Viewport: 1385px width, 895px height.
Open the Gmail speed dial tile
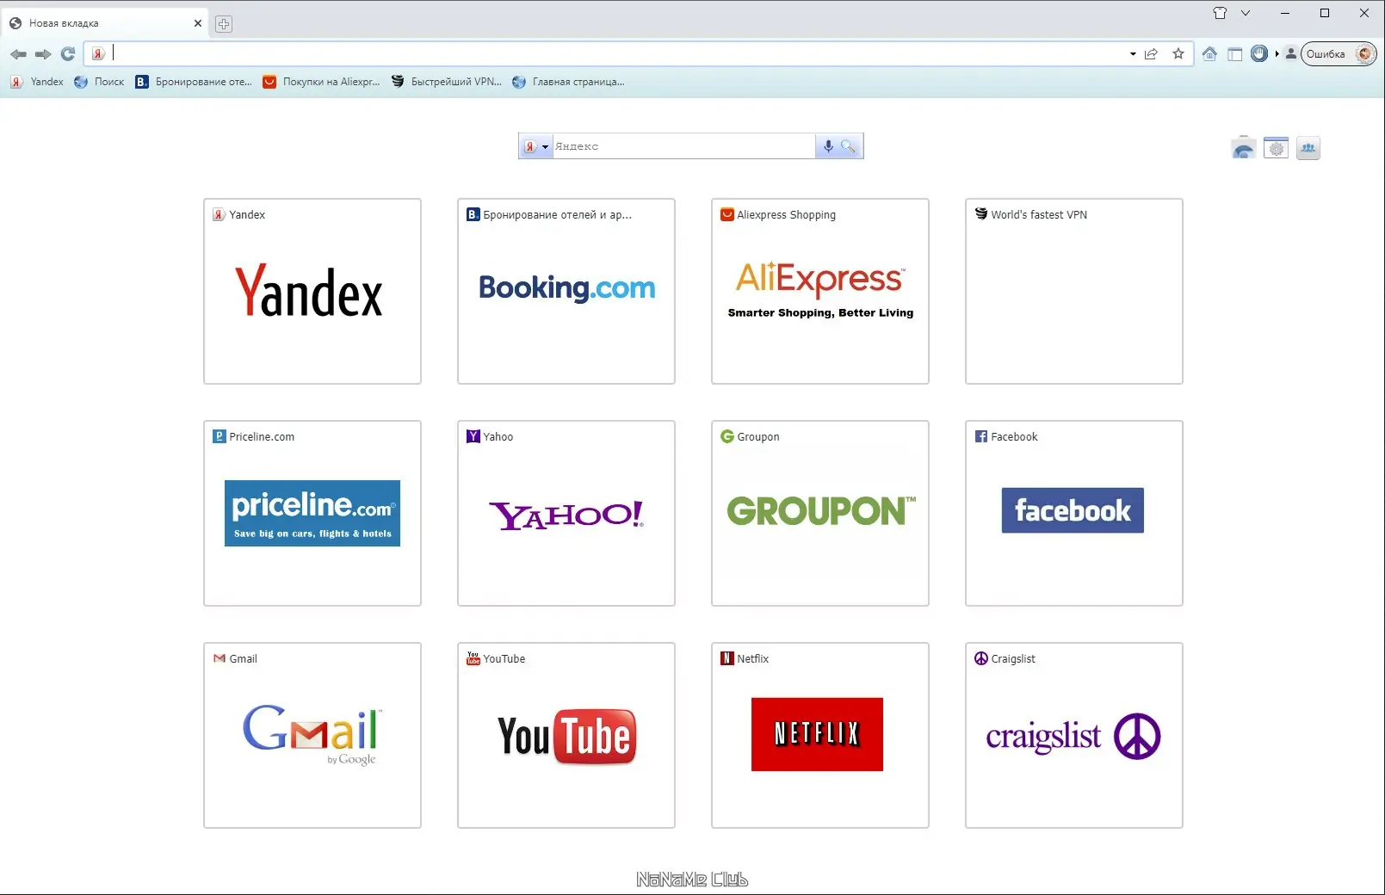click(312, 735)
